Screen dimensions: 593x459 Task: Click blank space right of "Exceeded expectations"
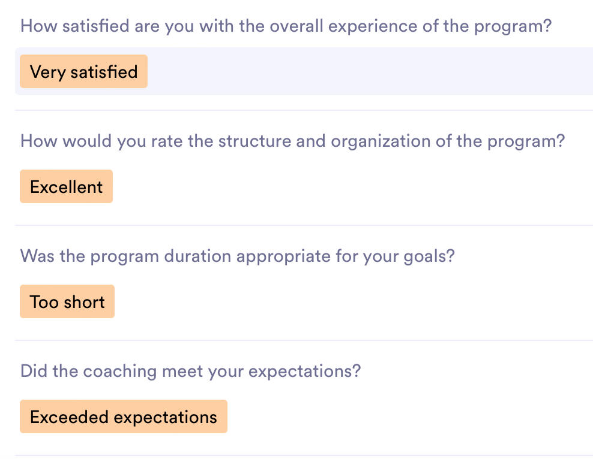point(408,417)
